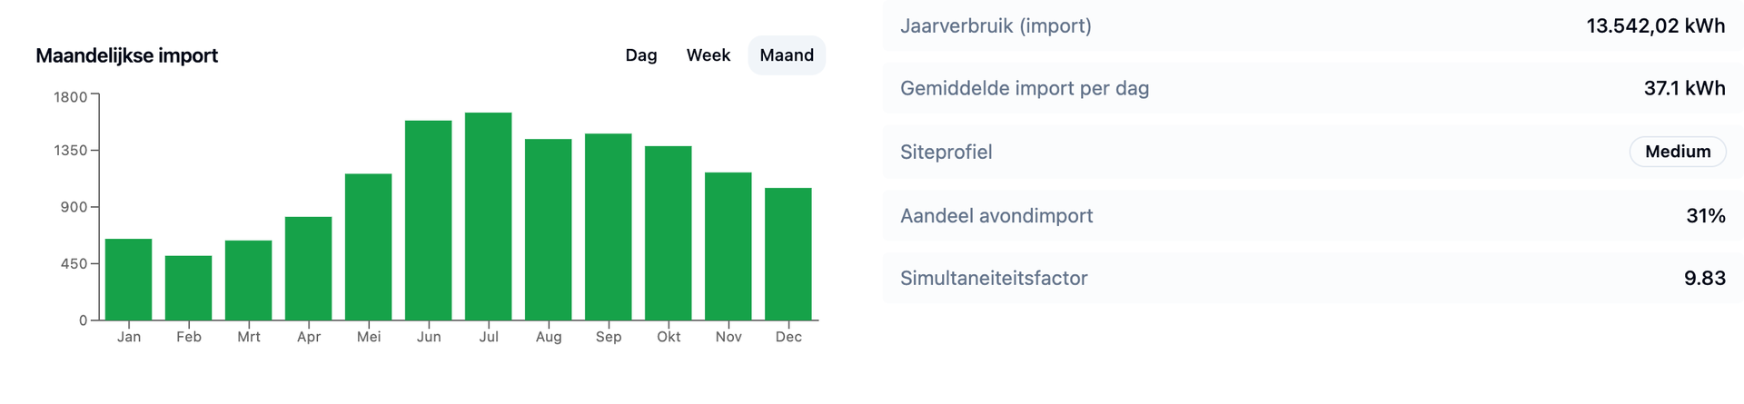Click the Mei import bar
The image size is (1744, 404).
pyautogui.click(x=368, y=247)
